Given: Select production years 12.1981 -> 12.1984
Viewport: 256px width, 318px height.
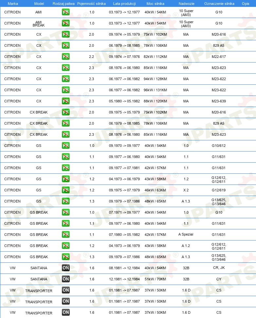Looking at the screenshot, I should click(x=124, y=279).
